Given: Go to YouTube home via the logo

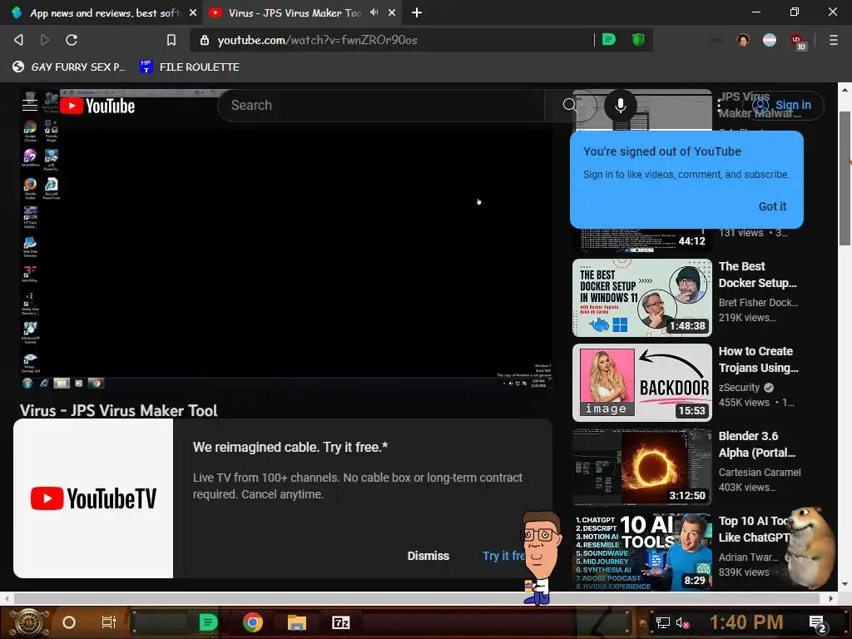Looking at the screenshot, I should [97, 106].
